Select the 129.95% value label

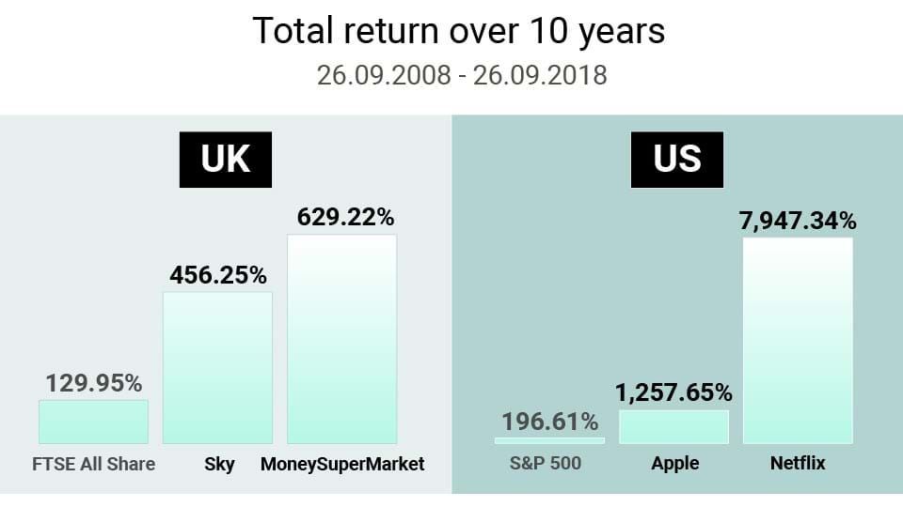(x=94, y=383)
